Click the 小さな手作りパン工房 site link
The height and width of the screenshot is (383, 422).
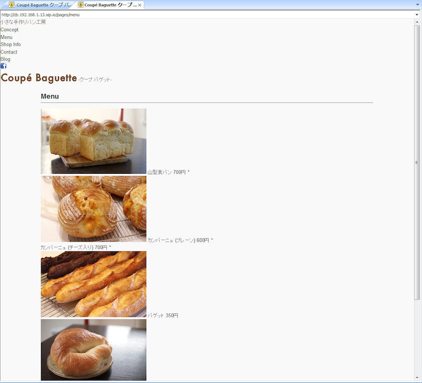click(x=24, y=23)
